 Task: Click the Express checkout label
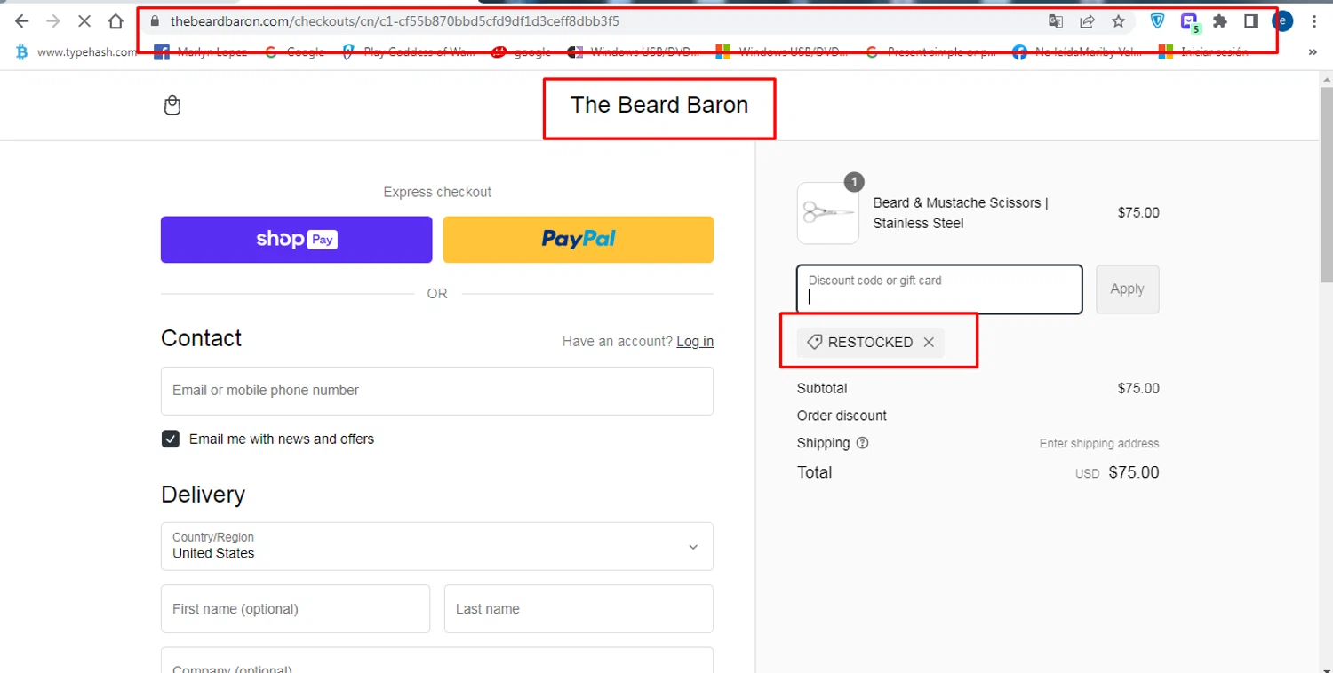437,192
